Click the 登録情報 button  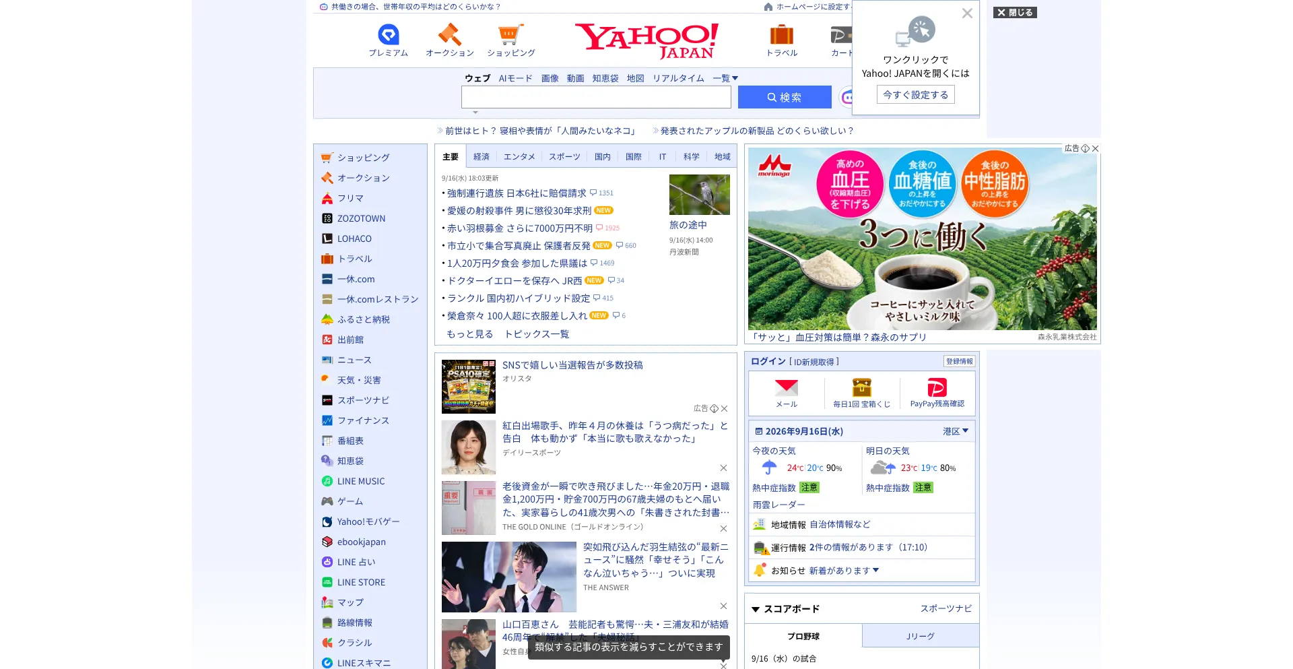pos(959,361)
